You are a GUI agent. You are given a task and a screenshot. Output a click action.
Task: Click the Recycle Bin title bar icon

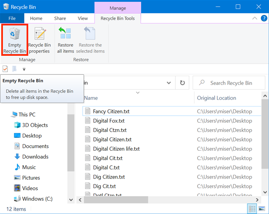coord(6,7)
